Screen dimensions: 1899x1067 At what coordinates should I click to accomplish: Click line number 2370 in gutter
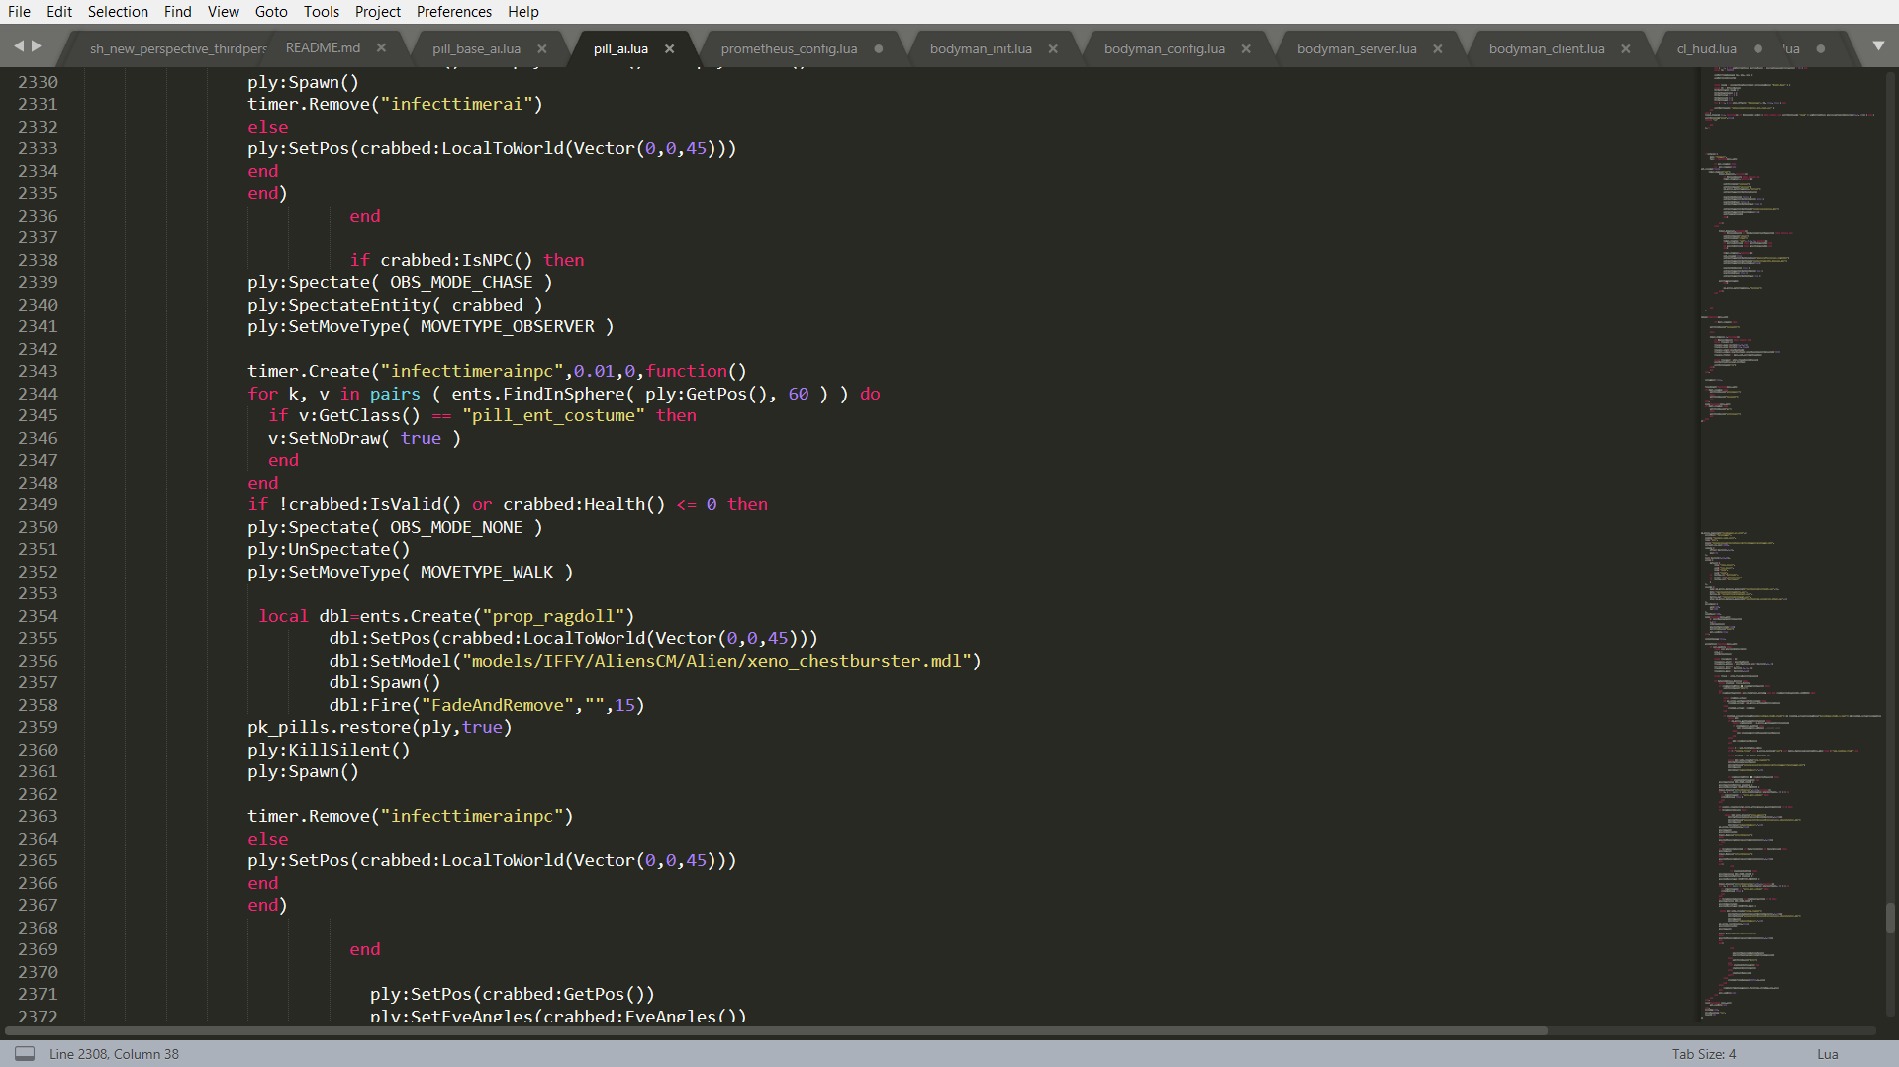pyautogui.click(x=38, y=972)
